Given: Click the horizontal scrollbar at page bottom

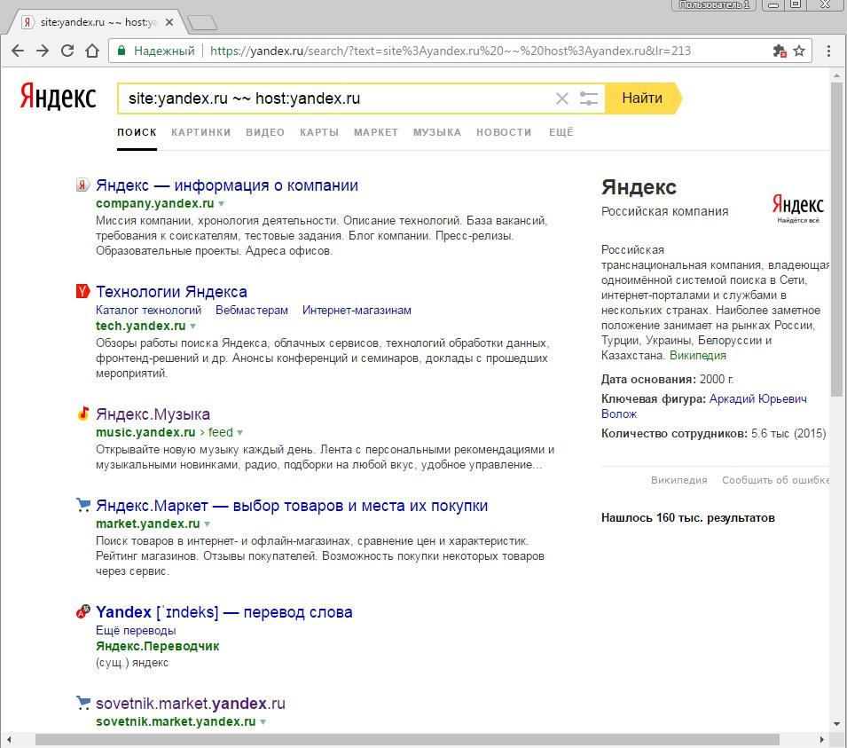Looking at the screenshot, I should point(408,739).
